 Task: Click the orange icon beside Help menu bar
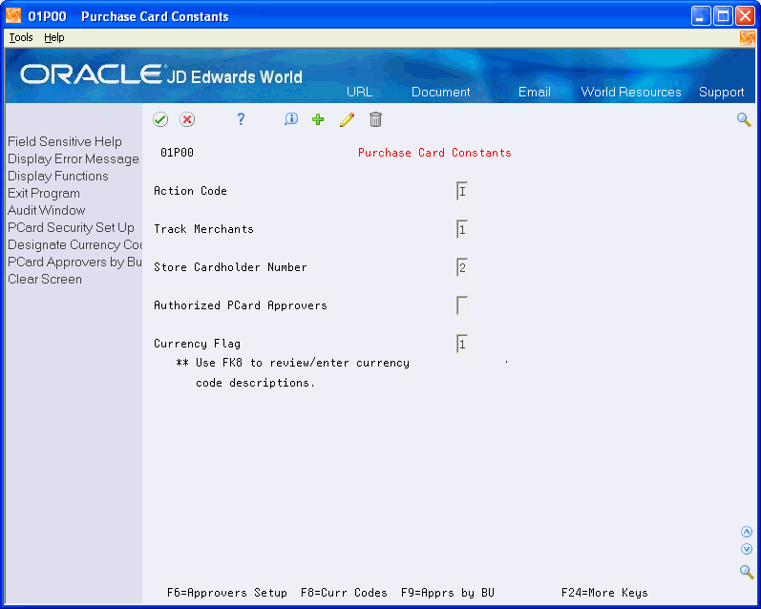tap(748, 38)
